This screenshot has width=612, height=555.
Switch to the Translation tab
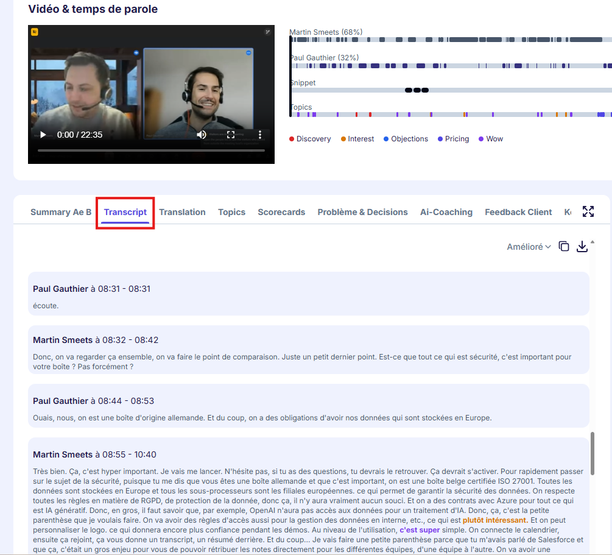[182, 212]
